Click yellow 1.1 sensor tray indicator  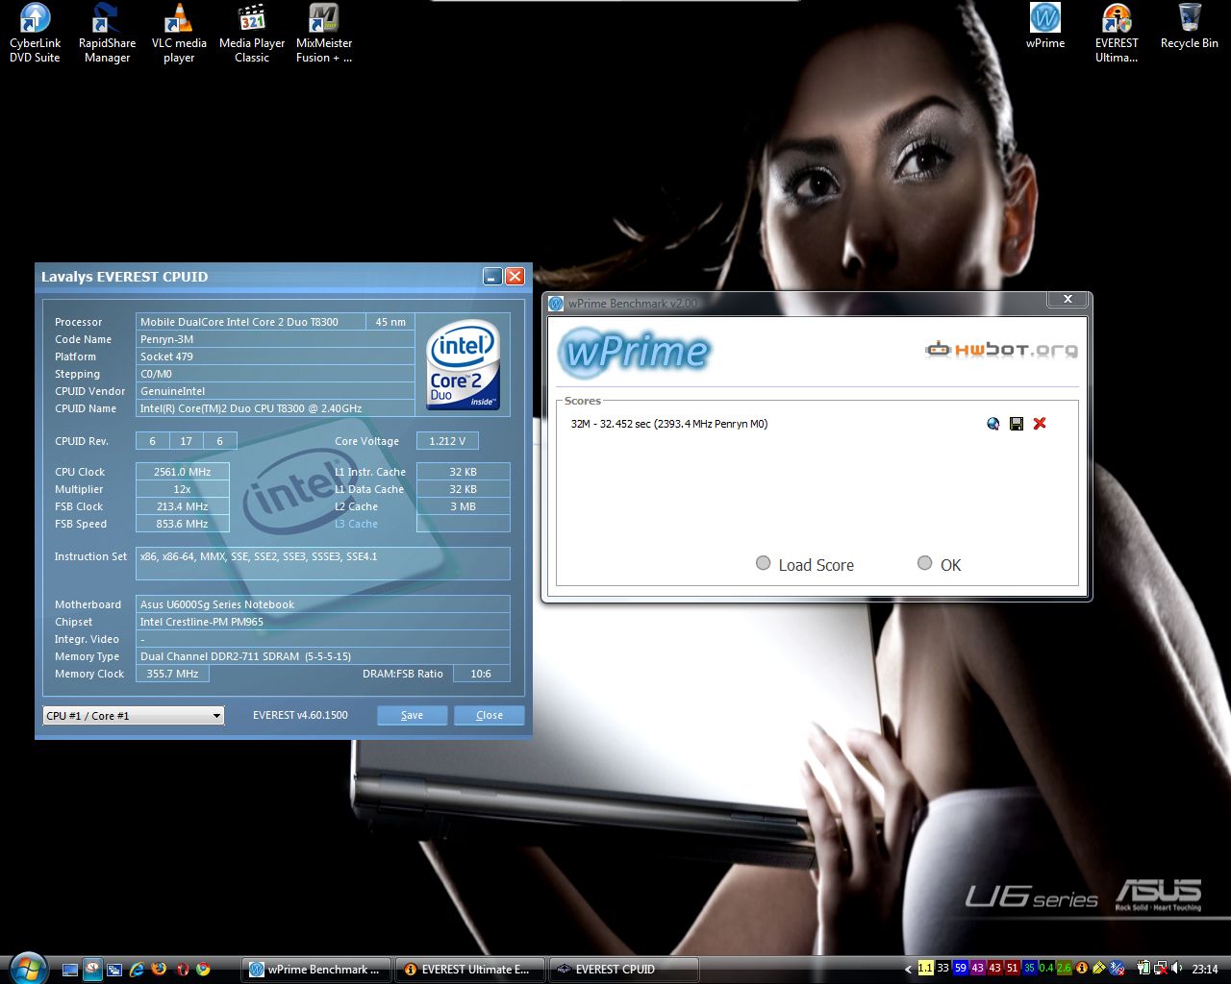coord(926,968)
